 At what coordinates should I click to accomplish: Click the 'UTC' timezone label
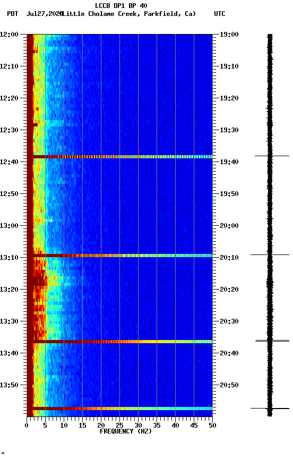220,14
